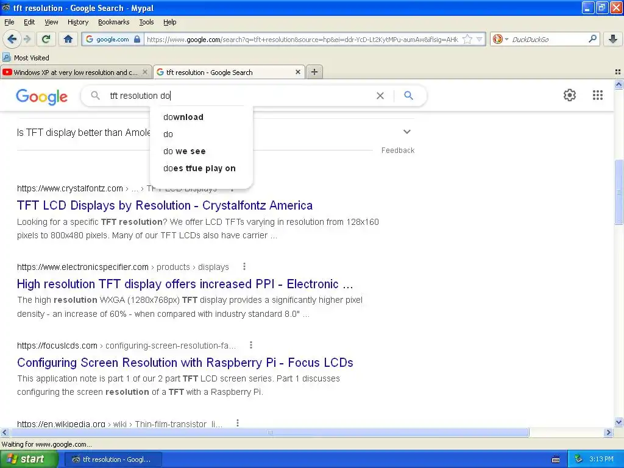Viewport: 624px width, 468px height.
Task: Show the list all tabs button
Action: point(618,72)
